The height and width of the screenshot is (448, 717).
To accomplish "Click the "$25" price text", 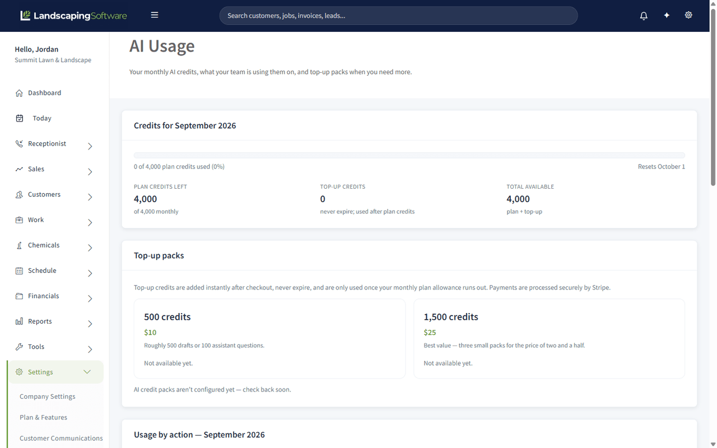I will pyautogui.click(x=430, y=333).
